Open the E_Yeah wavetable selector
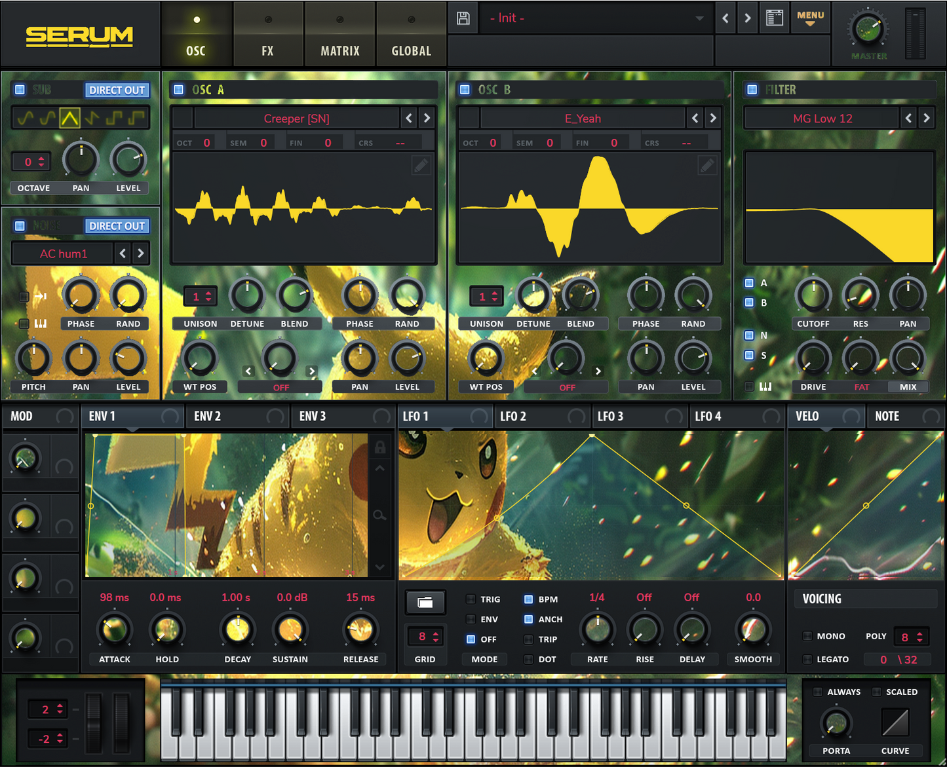Image resolution: width=947 pixels, height=767 pixels. coord(583,119)
